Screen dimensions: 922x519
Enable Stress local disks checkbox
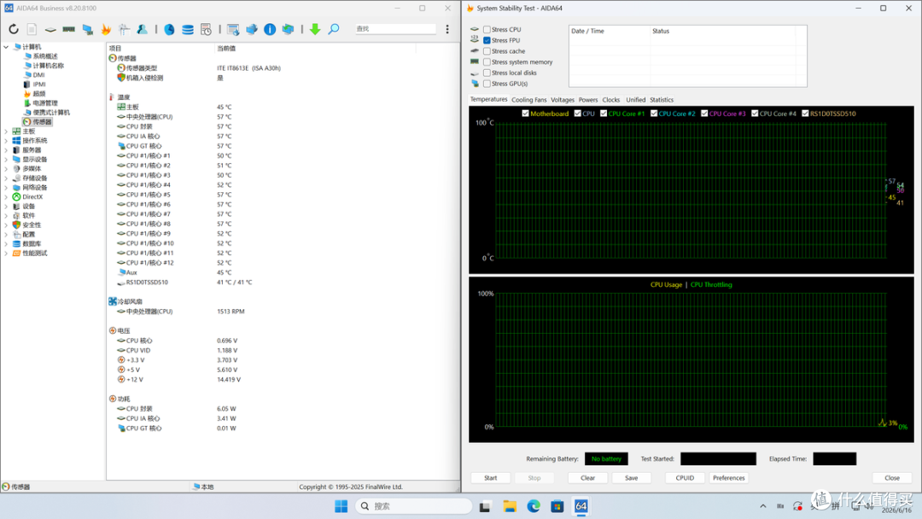tap(487, 73)
